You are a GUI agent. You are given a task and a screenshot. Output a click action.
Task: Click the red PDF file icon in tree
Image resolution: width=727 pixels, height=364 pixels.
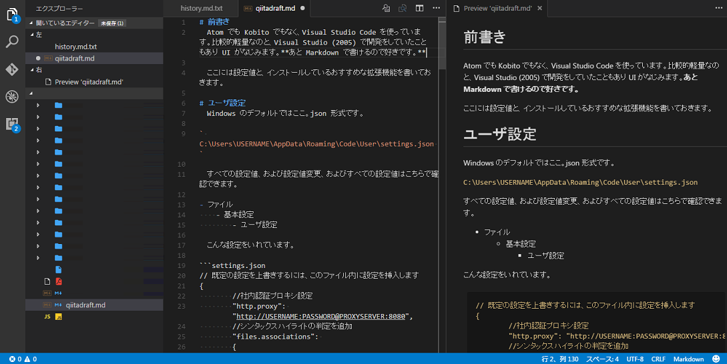pyautogui.click(x=59, y=281)
